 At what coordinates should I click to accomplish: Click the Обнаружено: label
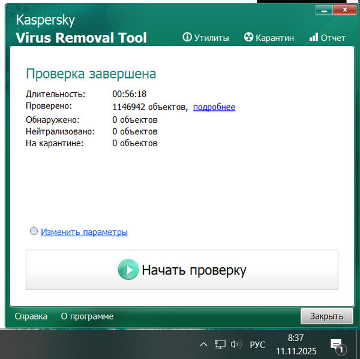[x=53, y=120]
